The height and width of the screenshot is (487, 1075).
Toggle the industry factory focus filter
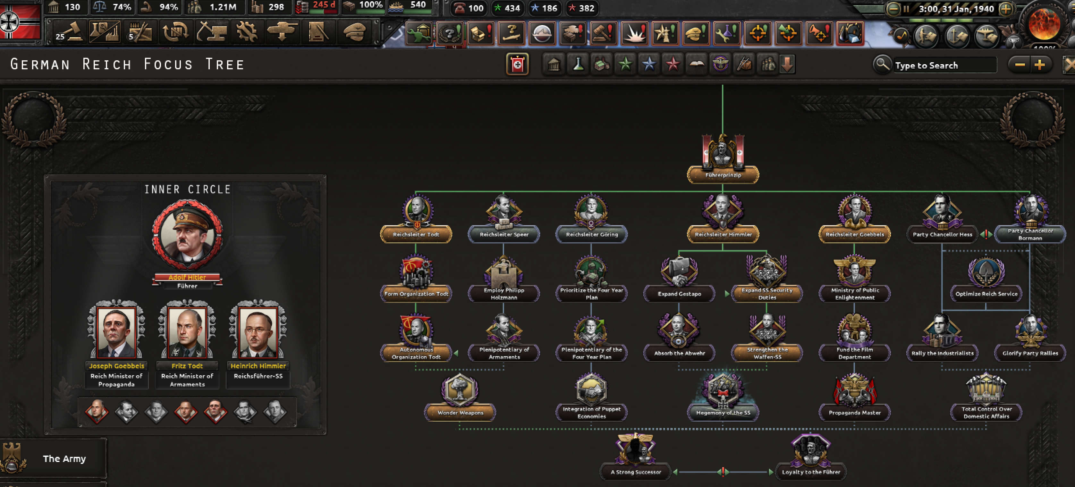pyautogui.click(x=601, y=64)
